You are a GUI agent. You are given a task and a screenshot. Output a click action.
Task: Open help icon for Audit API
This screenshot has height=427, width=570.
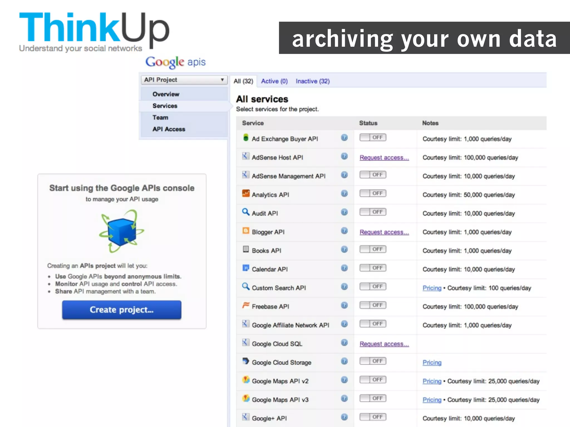point(344,212)
